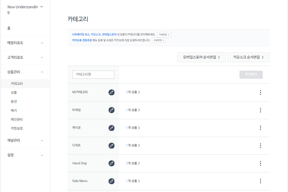Open the 요청방법 guide button
288x192 pixels.
[159, 40]
